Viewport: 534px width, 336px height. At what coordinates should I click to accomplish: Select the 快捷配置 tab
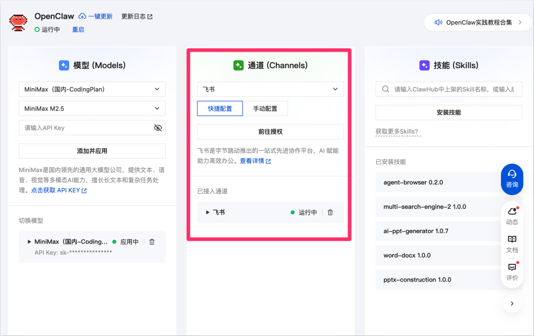tap(220, 108)
